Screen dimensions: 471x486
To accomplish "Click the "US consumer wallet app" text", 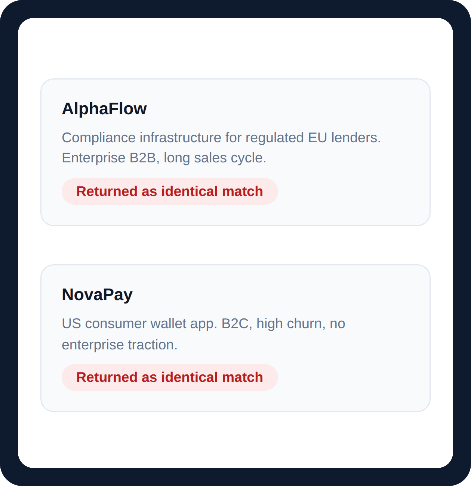I will (x=139, y=324).
